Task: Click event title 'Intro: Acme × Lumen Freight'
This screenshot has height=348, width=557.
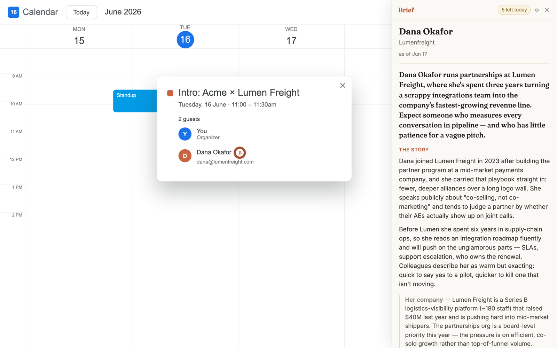Action: 239,93
